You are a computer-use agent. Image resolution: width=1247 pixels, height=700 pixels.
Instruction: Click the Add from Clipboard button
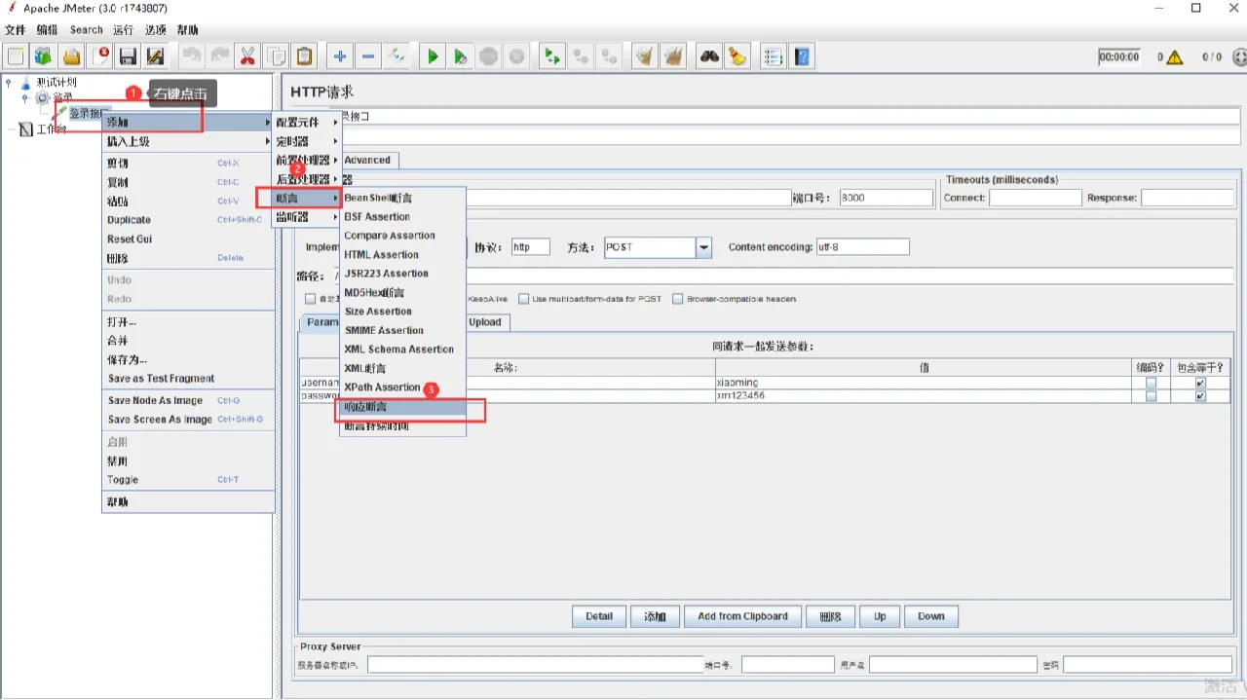[742, 616]
